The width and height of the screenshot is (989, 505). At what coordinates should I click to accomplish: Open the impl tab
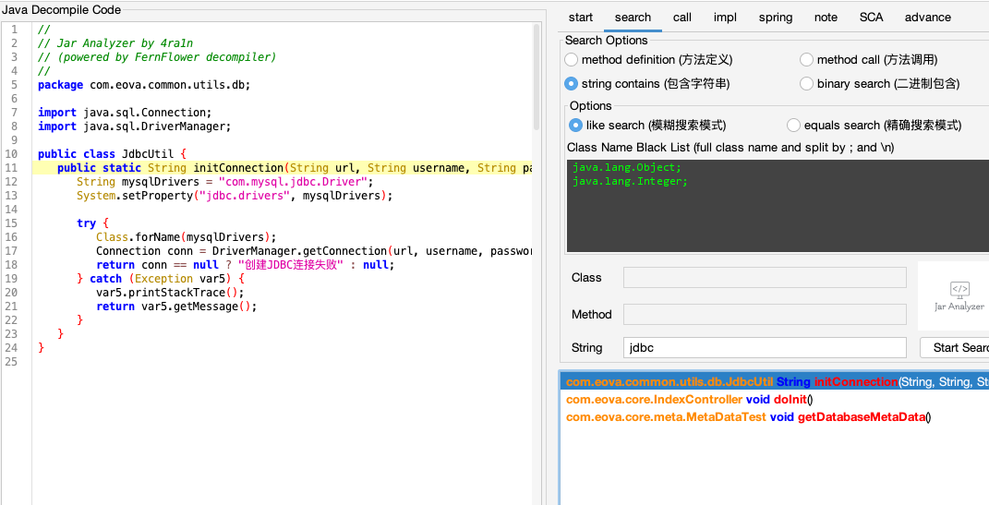point(725,18)
